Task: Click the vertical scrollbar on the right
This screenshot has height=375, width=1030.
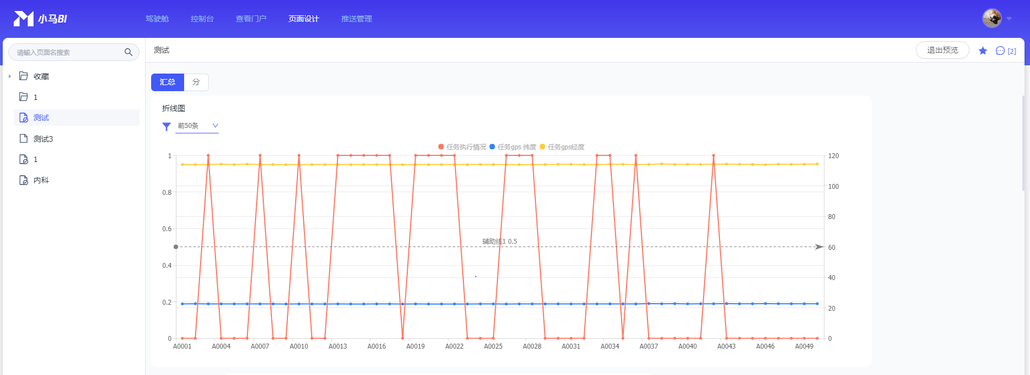Action: [x=1023, y=143]
